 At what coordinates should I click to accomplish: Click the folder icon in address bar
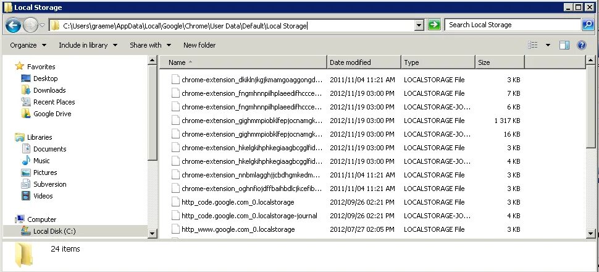(56, 25)
